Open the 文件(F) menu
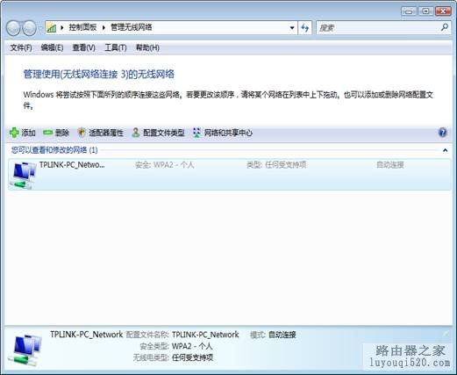Screen dimensions: 457x375 click(x=21, y=47)
